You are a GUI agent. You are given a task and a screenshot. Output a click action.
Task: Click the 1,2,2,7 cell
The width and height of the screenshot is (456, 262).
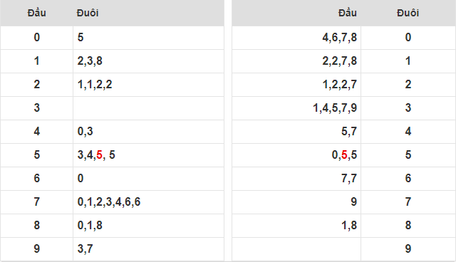coord(296,85)
